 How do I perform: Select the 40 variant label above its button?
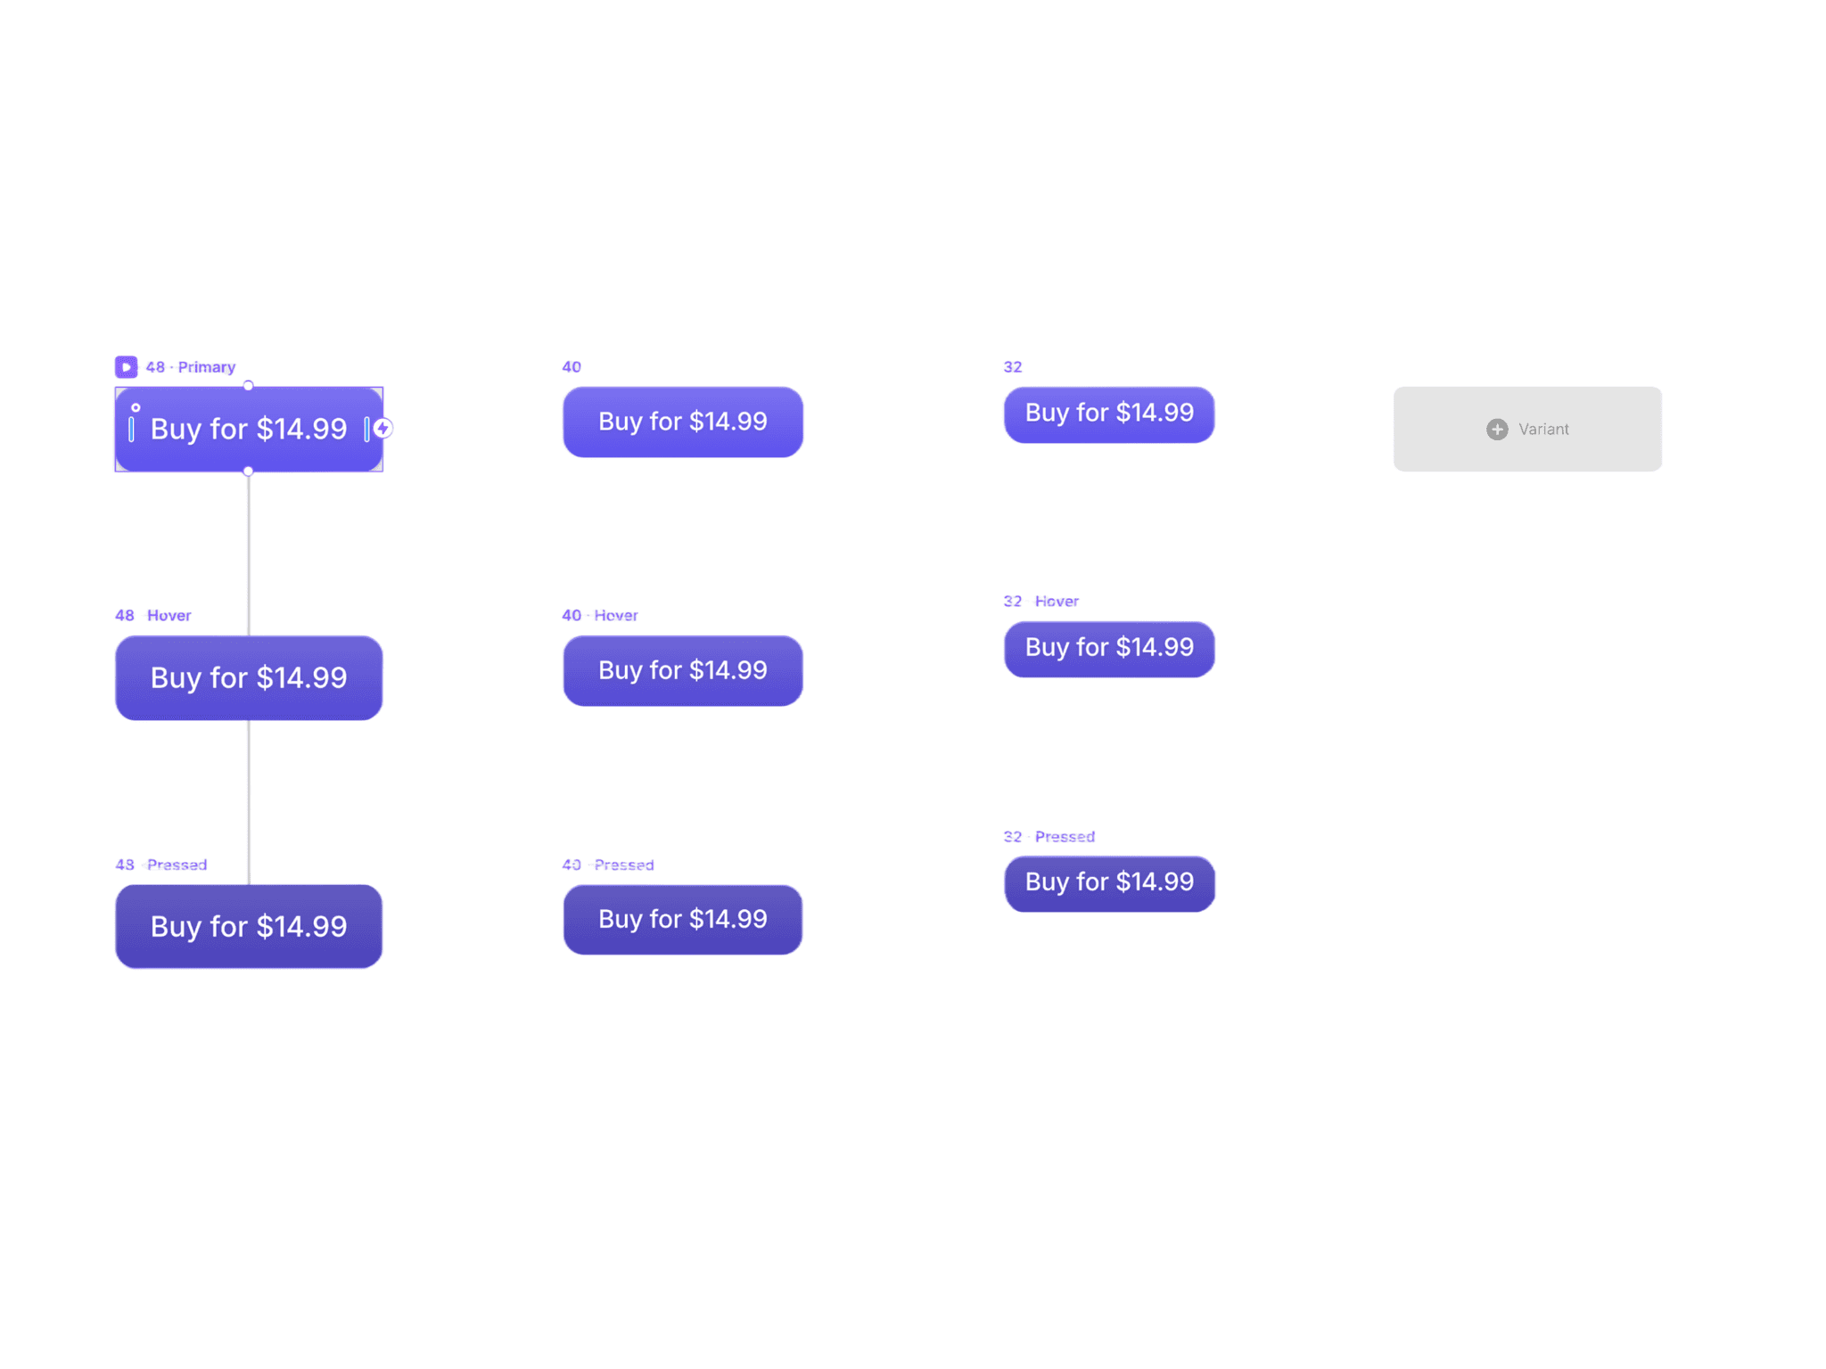coord(571,366)
